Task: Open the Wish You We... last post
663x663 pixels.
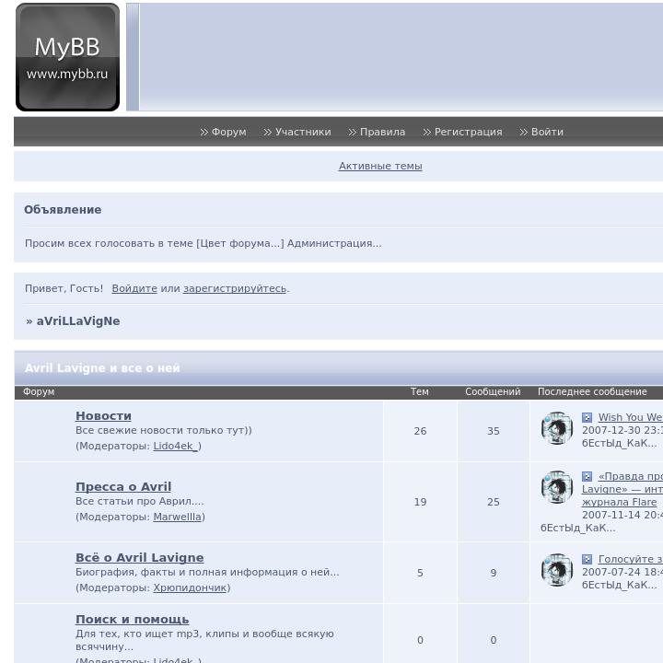Action: 631,417
